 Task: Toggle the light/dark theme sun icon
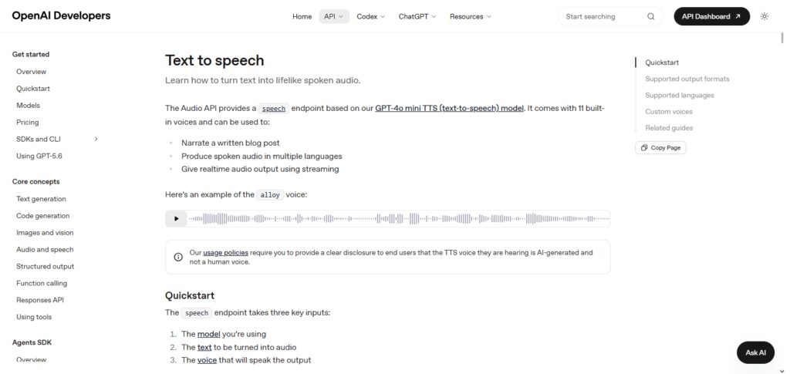pos(765,17)
